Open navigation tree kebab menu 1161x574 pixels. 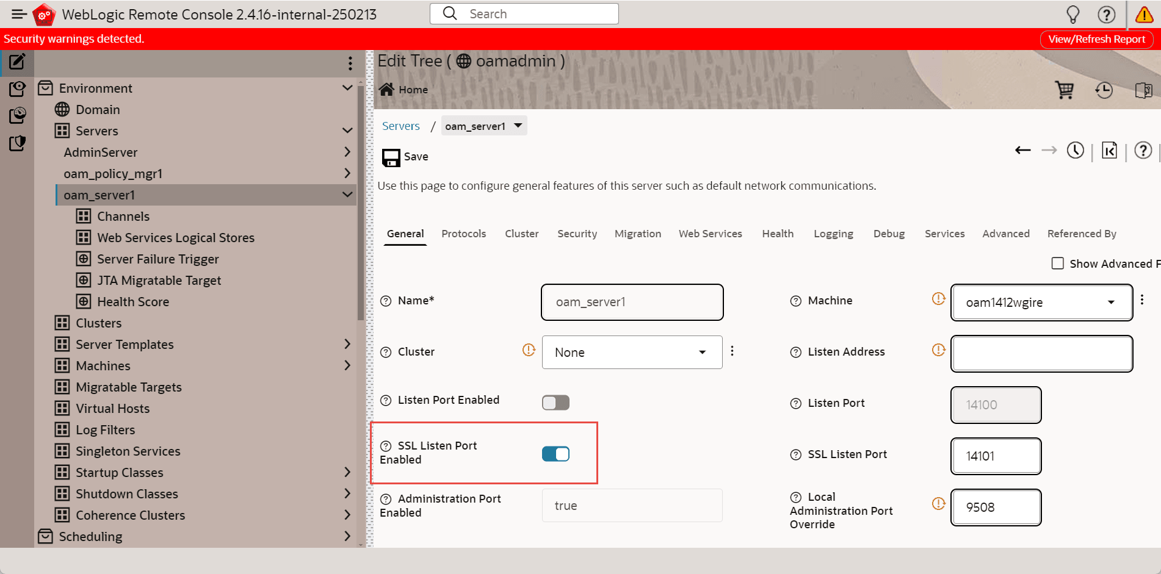pos(350,63)
